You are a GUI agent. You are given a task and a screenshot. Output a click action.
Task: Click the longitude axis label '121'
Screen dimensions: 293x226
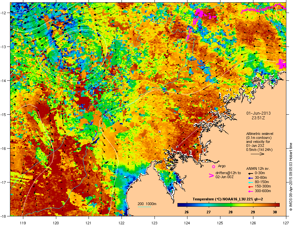coord(89,223)
